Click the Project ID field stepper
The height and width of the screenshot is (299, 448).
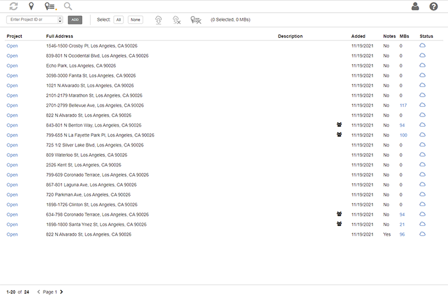pos(60,20)
